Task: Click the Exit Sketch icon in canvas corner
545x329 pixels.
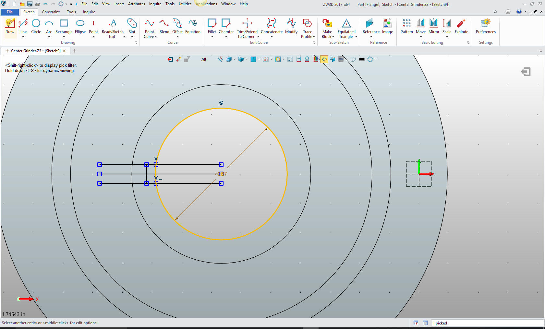Action: pyautogui.click(x=526, y=72)
